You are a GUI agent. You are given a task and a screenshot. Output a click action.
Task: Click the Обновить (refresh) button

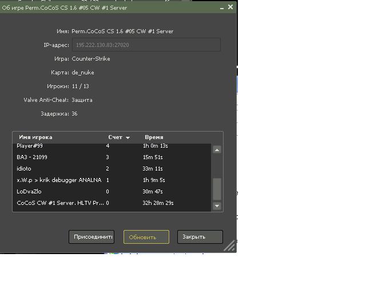tap(146, 237)
